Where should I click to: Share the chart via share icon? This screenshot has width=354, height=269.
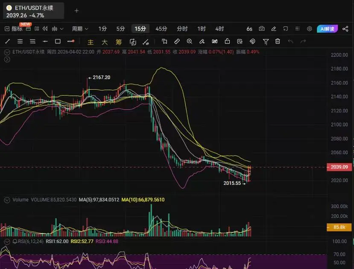[345, 29]
